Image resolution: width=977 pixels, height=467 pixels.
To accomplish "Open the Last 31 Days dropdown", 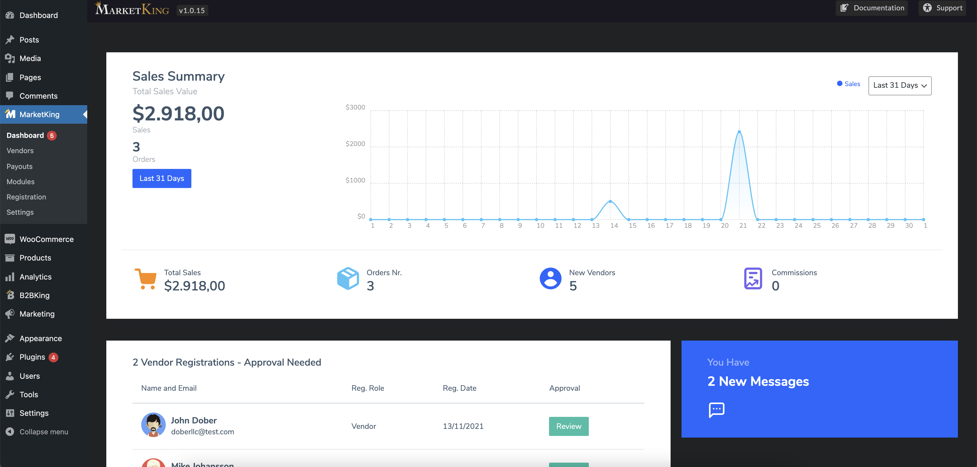I will 900,86.
